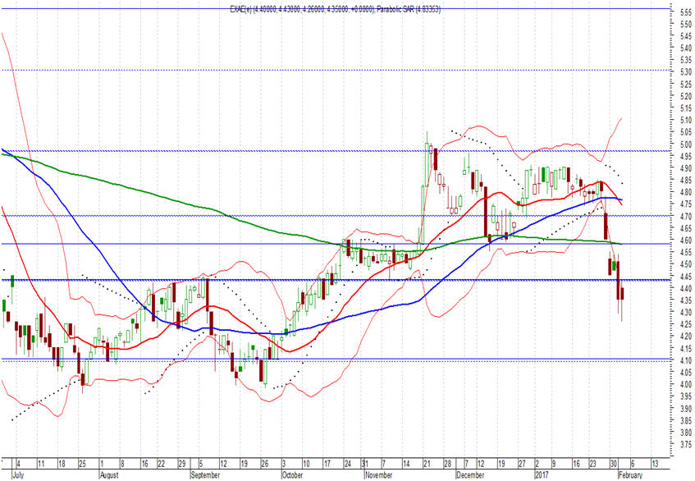The width and height of the screenshot is (695, 481).
Task: Click the 4.60 price axis label
Action: (x=686, y=240)
